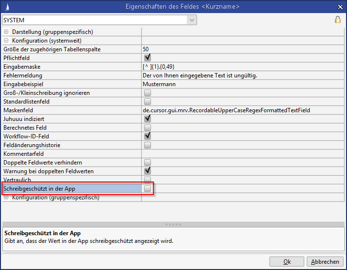Toggle Standardlistenfeld checkbox
The image size is (347, 270).
coord(147,102)
